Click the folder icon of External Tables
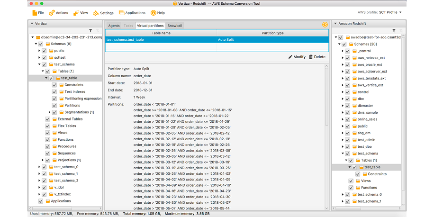The width and height of the screenshot is (434, 217). pos(54,119)
